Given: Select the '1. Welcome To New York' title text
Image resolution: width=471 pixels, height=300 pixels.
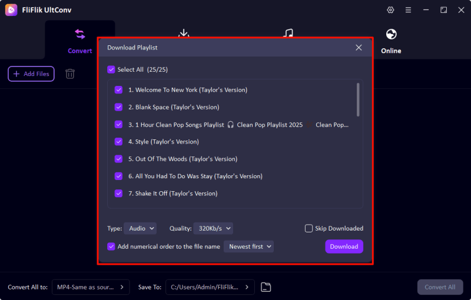Looking at the screenshot, I should point(188,89).
